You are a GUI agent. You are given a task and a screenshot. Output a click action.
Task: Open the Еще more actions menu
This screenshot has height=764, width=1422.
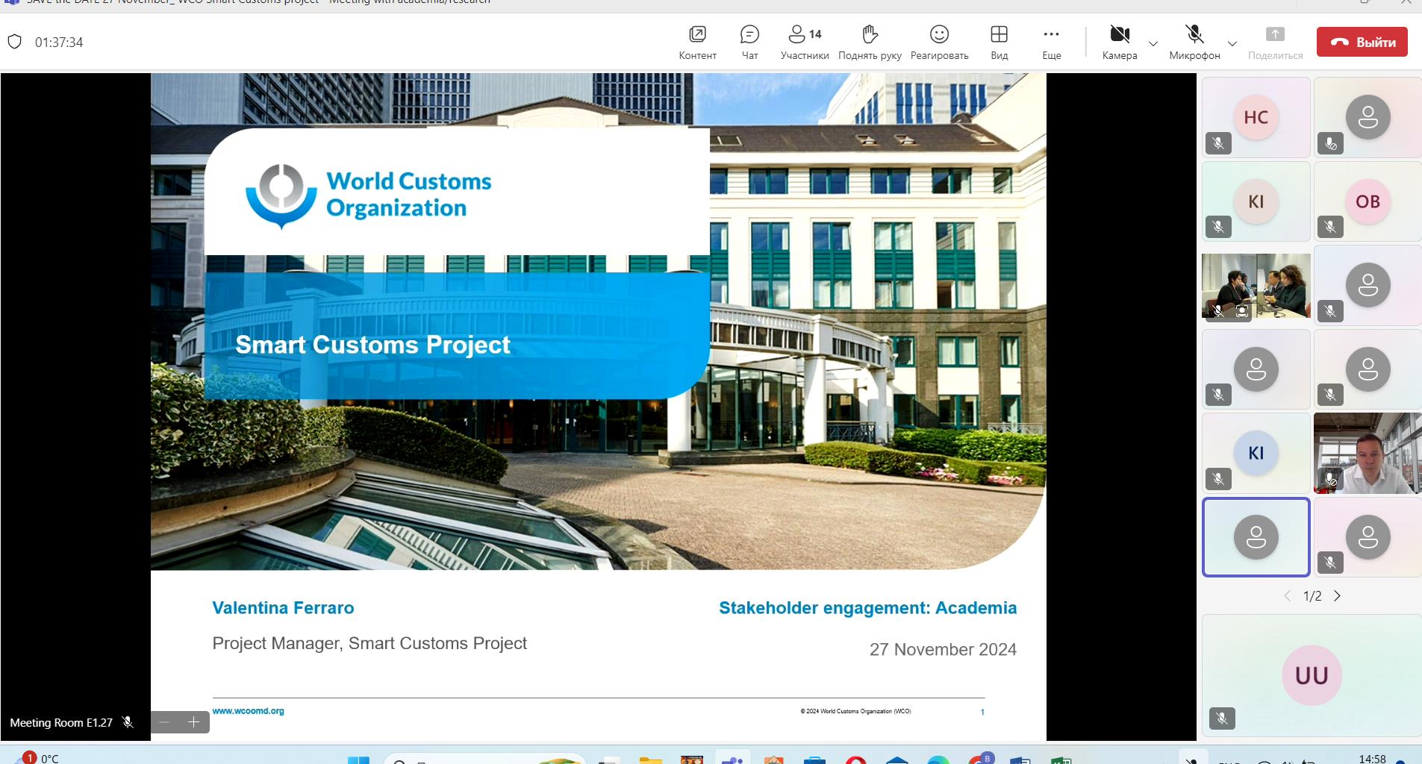coord(1051,43)
